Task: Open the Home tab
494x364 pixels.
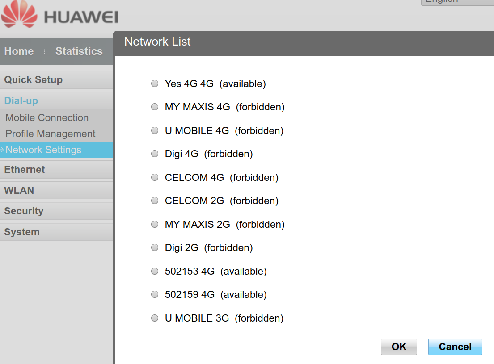Action: [19, 51]
